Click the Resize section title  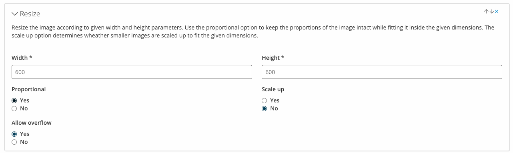[30, 14]
